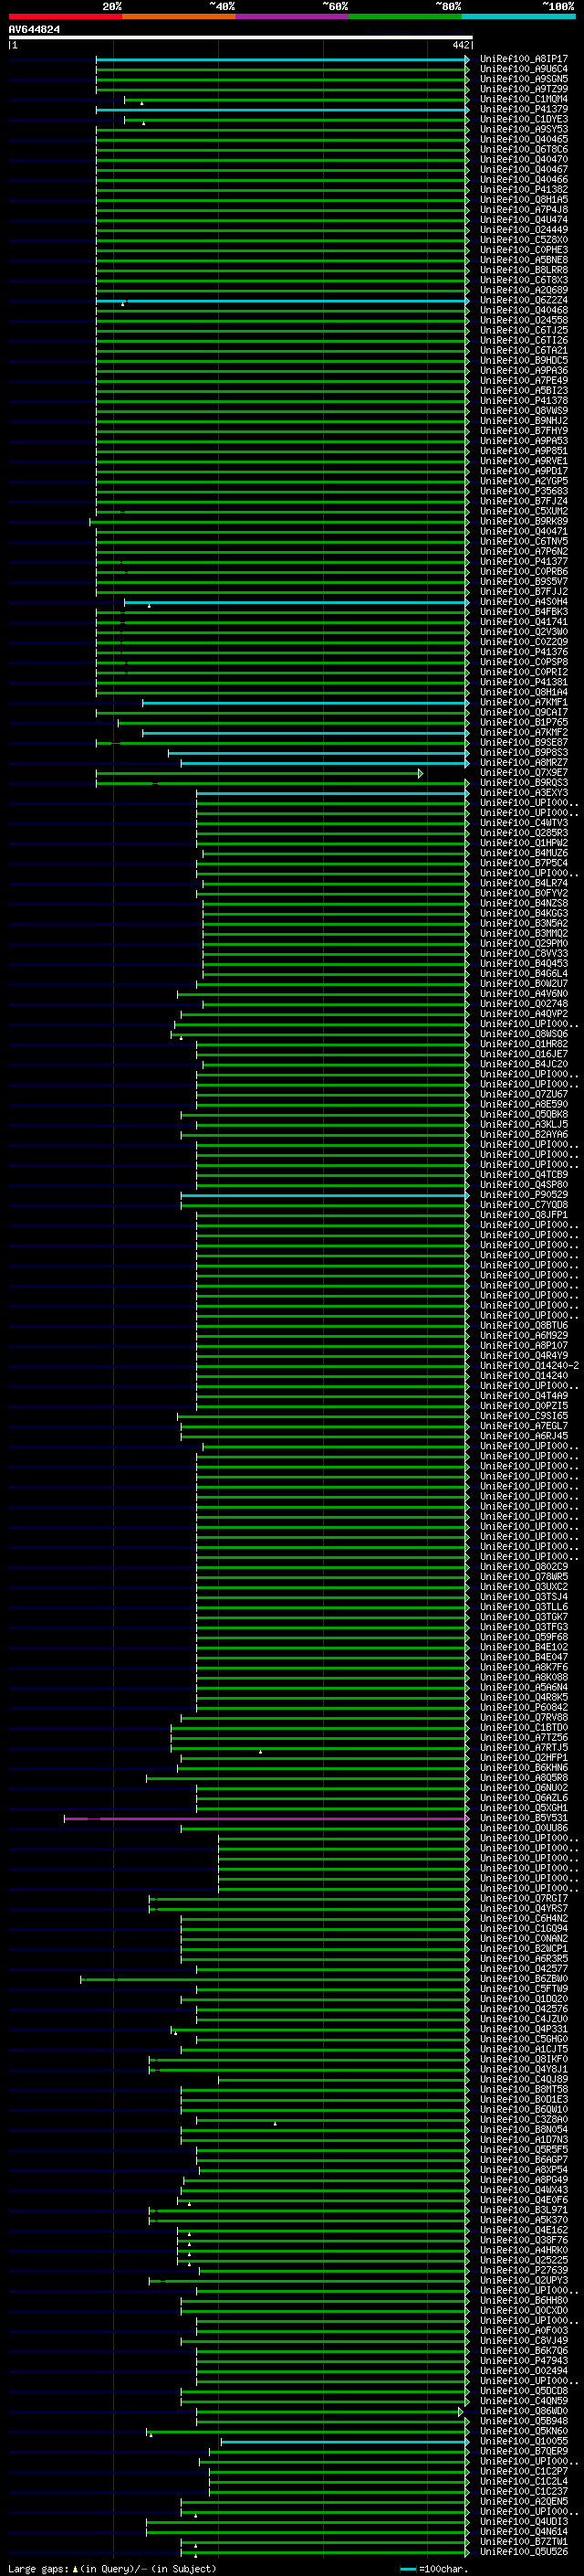Screen dimensions: 584x2576
Task: Click the shortened green bar of Q7X9E7
Action: tap(259, 773)
